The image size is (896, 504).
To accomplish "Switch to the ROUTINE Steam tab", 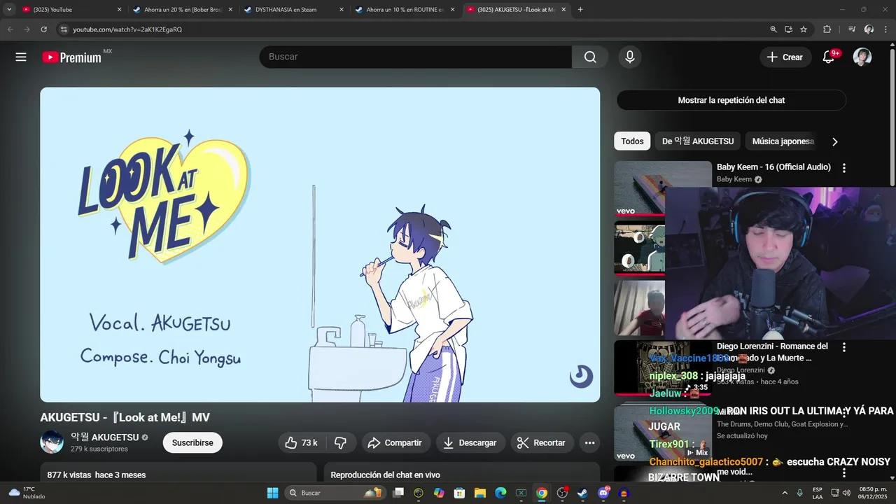I will click(405, 10).
